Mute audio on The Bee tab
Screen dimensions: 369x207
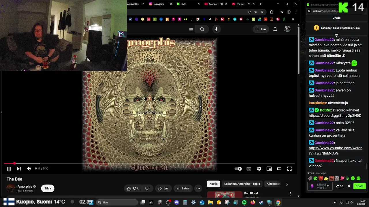(x=249, y=4)
